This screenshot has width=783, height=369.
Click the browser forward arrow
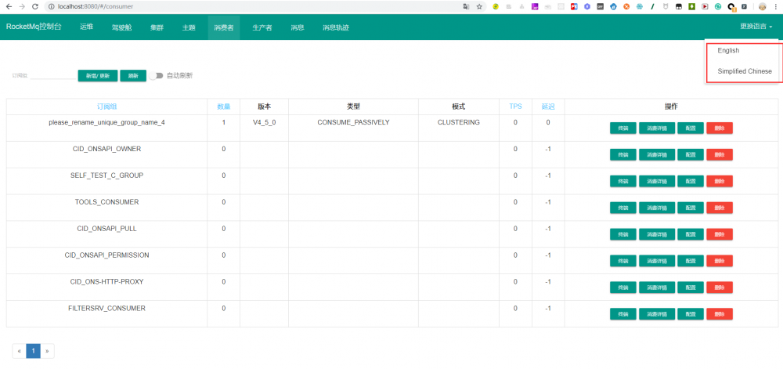tap(21, 6)
